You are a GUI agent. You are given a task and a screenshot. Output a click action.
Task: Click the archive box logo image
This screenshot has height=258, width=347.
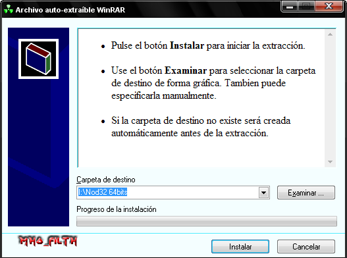pyautogui.click(x=38, y=59)
